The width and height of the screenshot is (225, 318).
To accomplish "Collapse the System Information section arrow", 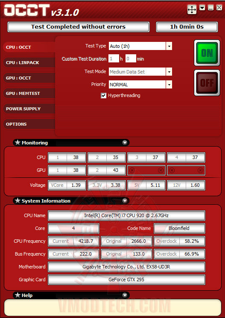I will point(125,201).
